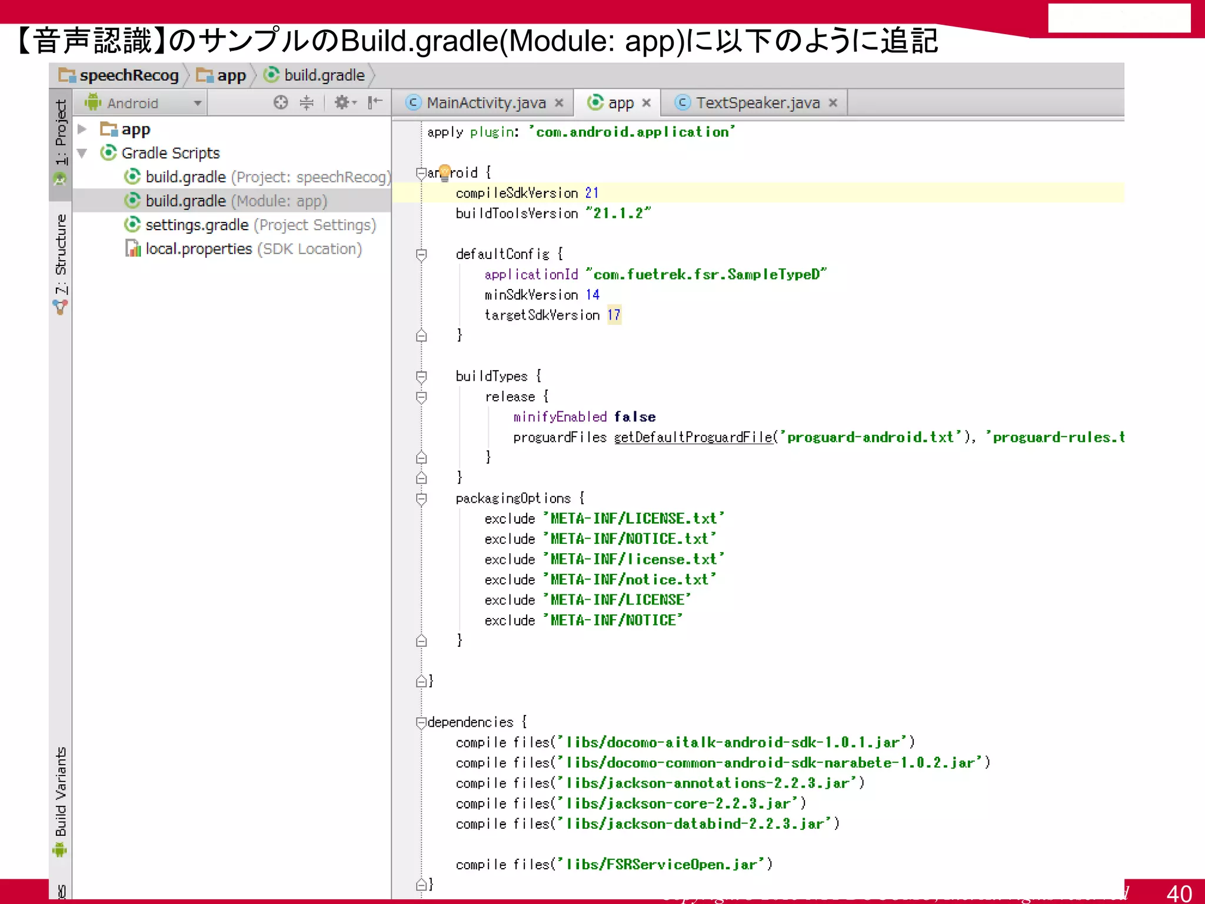This screenshot has width=1205, height=904.
Task: Click the exclude 'META-INF/NOTICE' line
Action: click(x=584, y=620)
